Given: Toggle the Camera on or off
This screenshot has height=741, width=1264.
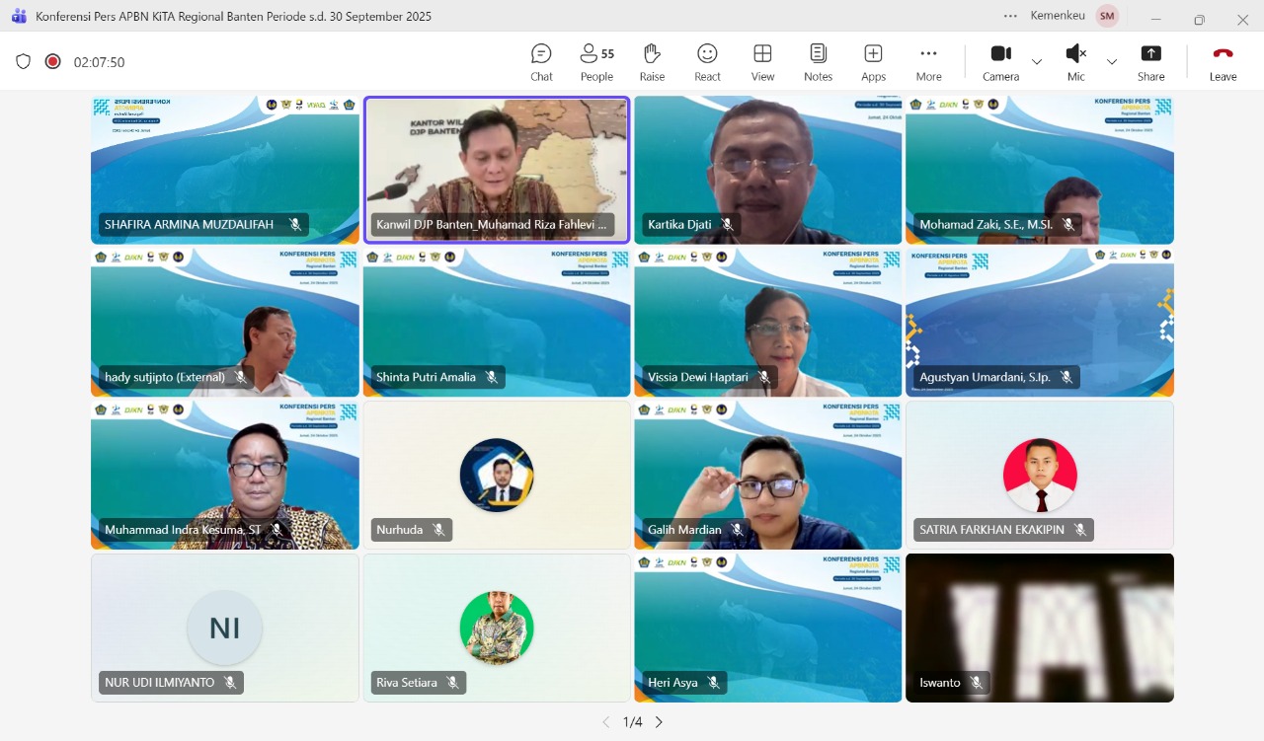Looking at the screenshot, I should click(1000, 62).
